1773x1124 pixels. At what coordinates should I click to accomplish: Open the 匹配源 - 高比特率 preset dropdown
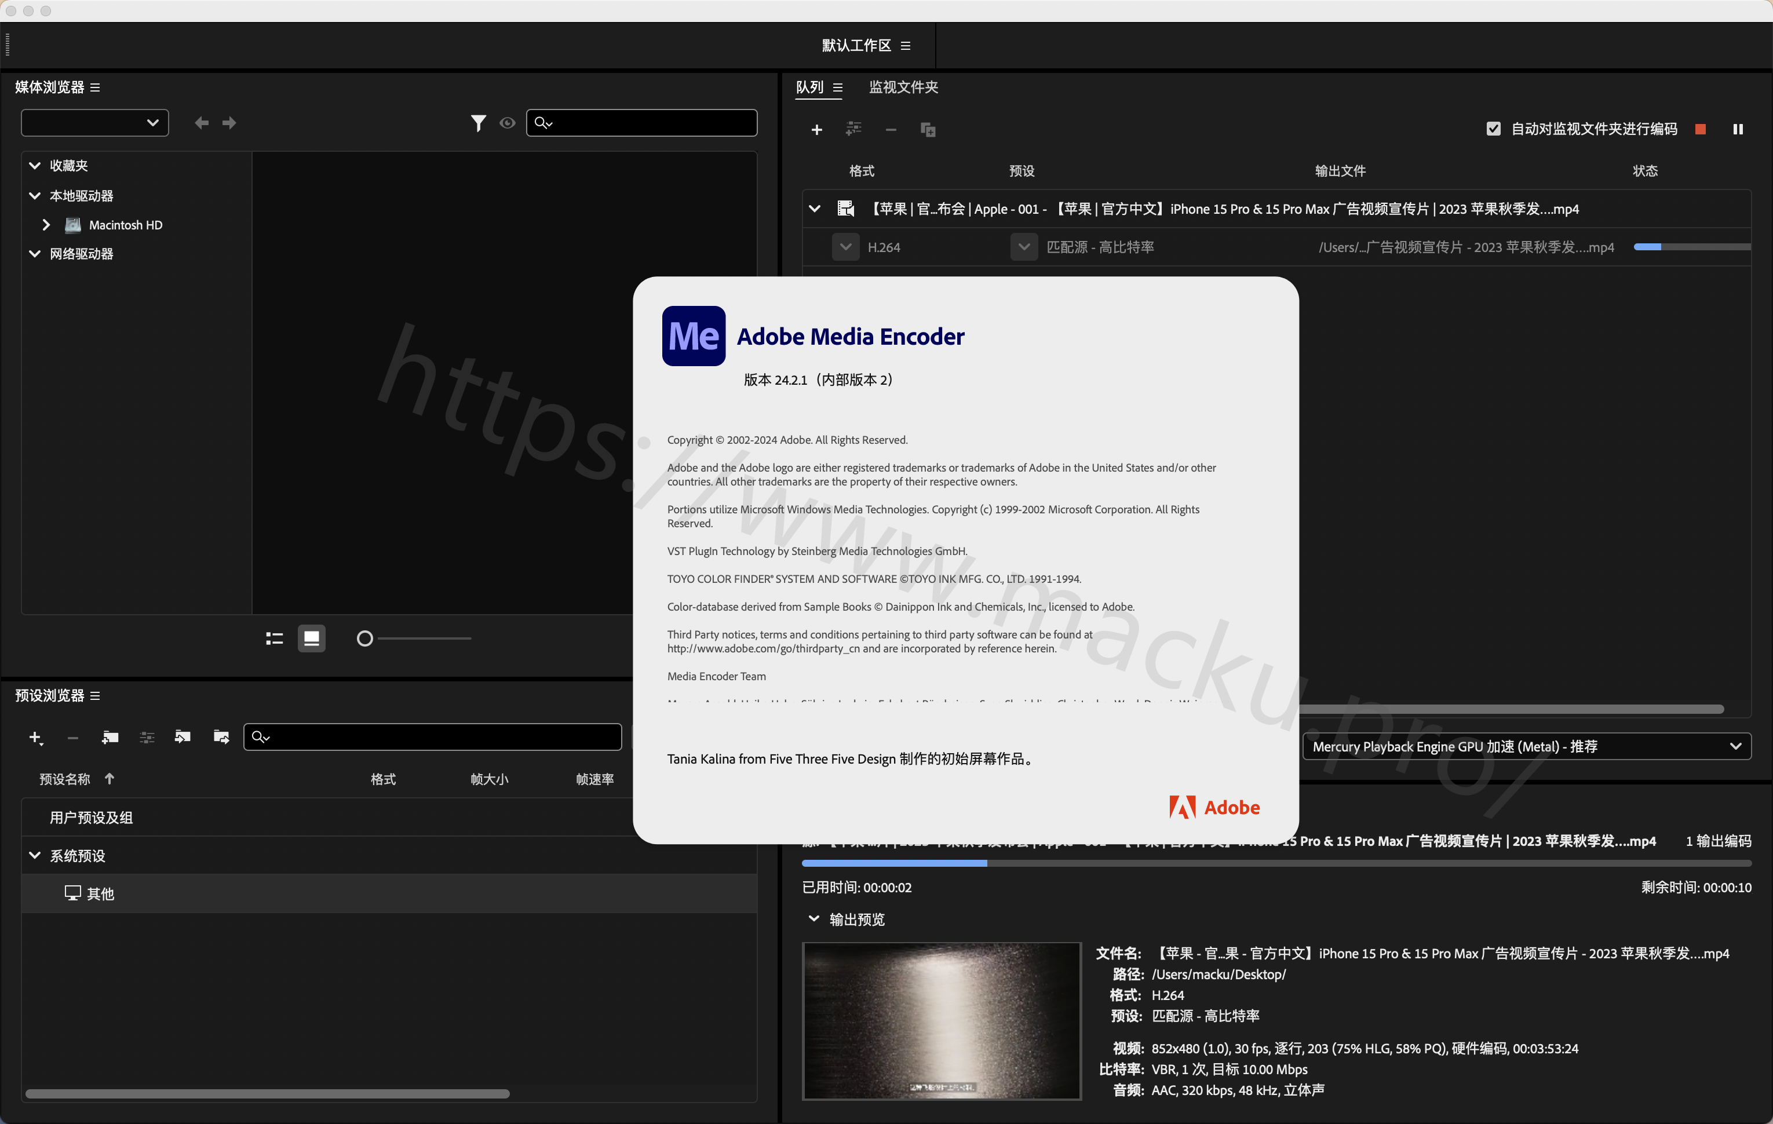pyautogui.click(x=1023, y=247)
